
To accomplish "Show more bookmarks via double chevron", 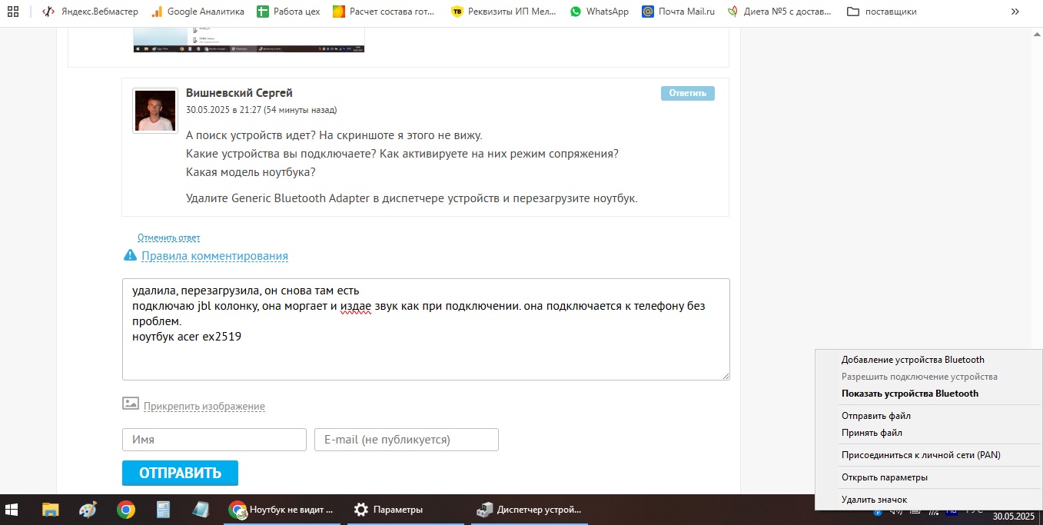I will point(1015,12).
